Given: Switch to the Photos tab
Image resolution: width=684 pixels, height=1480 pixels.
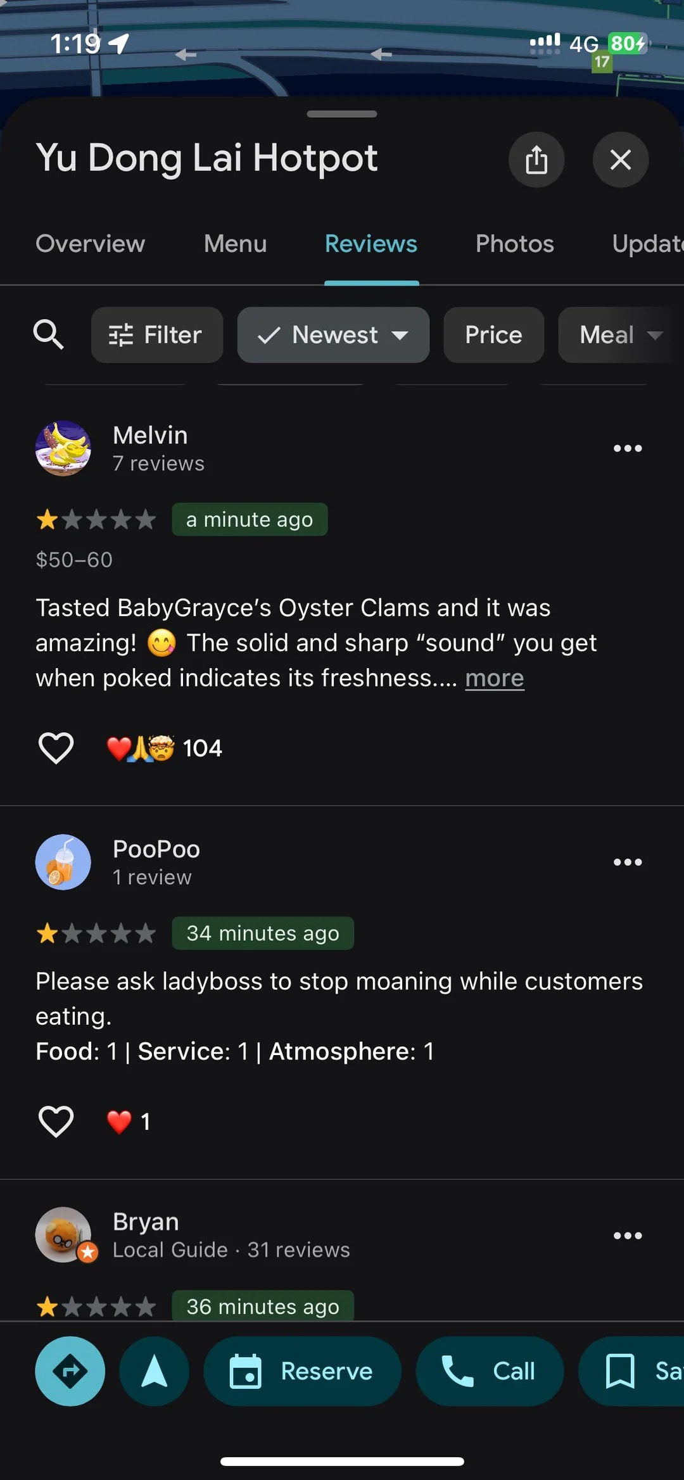Looking at the screenshot, I should (x=514, y=244).
